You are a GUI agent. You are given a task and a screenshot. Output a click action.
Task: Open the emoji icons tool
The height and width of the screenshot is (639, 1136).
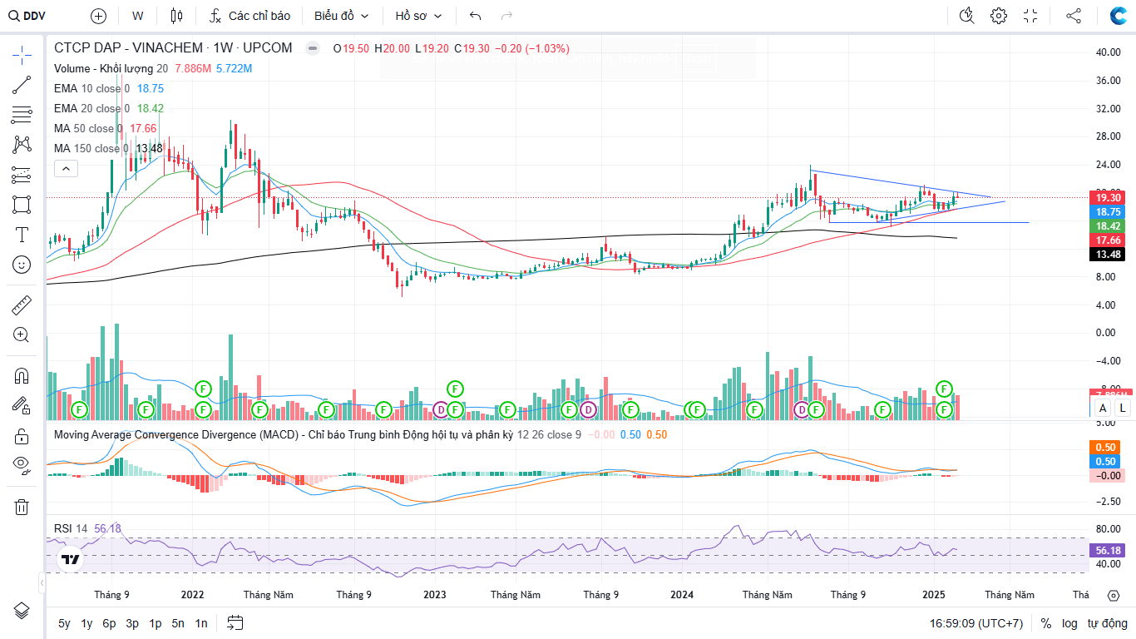click(22, 265)
